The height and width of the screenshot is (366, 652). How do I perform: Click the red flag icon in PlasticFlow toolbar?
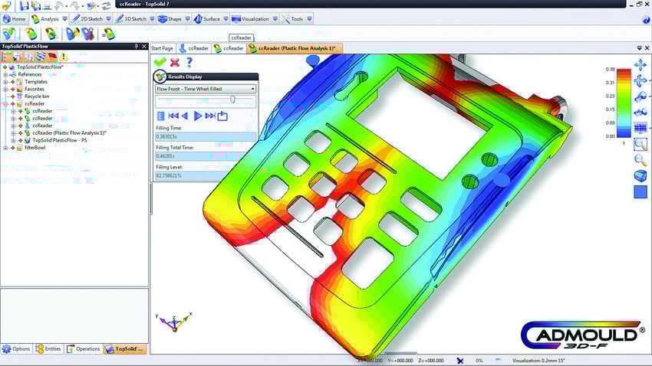click(x=52, y=57)
